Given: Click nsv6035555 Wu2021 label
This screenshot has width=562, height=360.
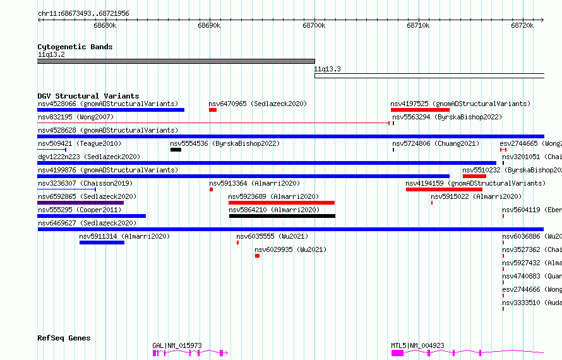Looking at the screenshot, I should [x=272, y=237].
